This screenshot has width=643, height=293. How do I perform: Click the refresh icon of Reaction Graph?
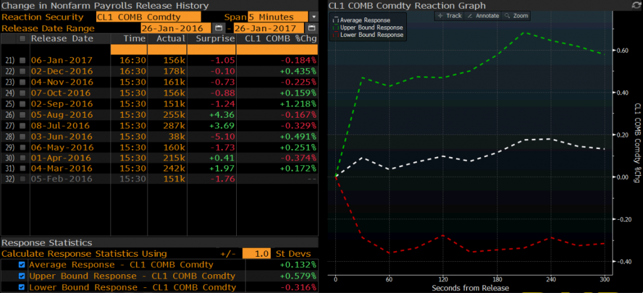(x=636, y=5)
